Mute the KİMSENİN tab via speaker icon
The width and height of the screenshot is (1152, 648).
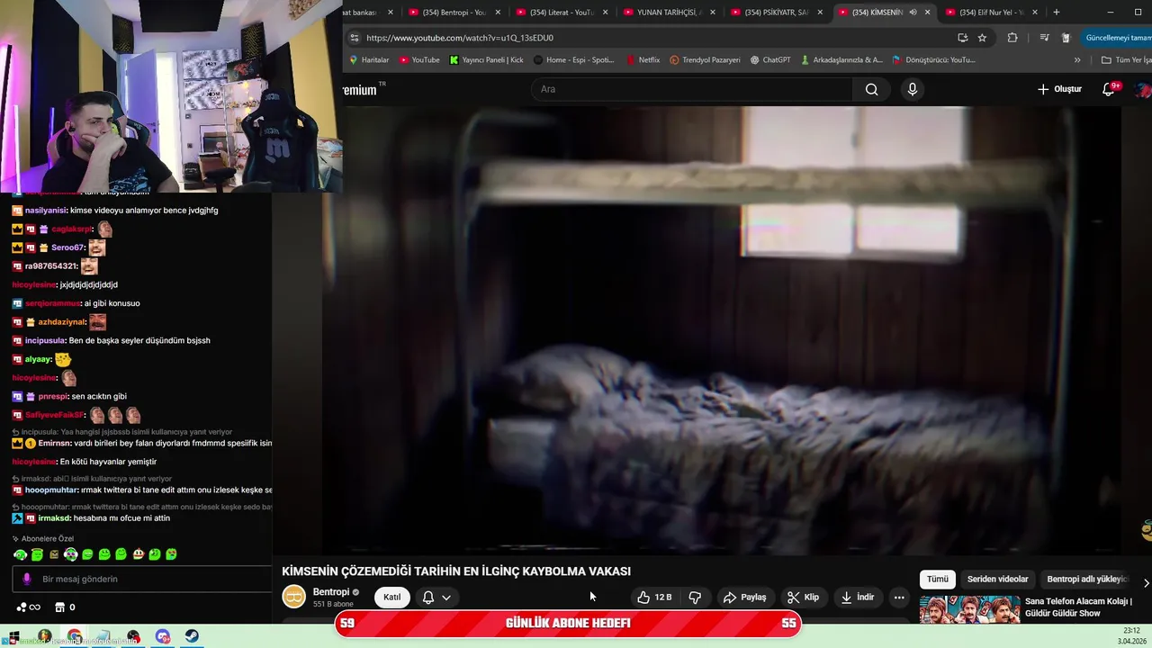912,13
